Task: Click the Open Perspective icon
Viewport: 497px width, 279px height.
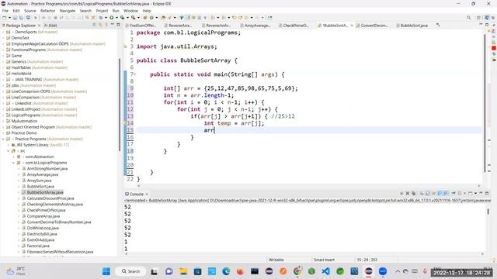Action: (479, 18)
